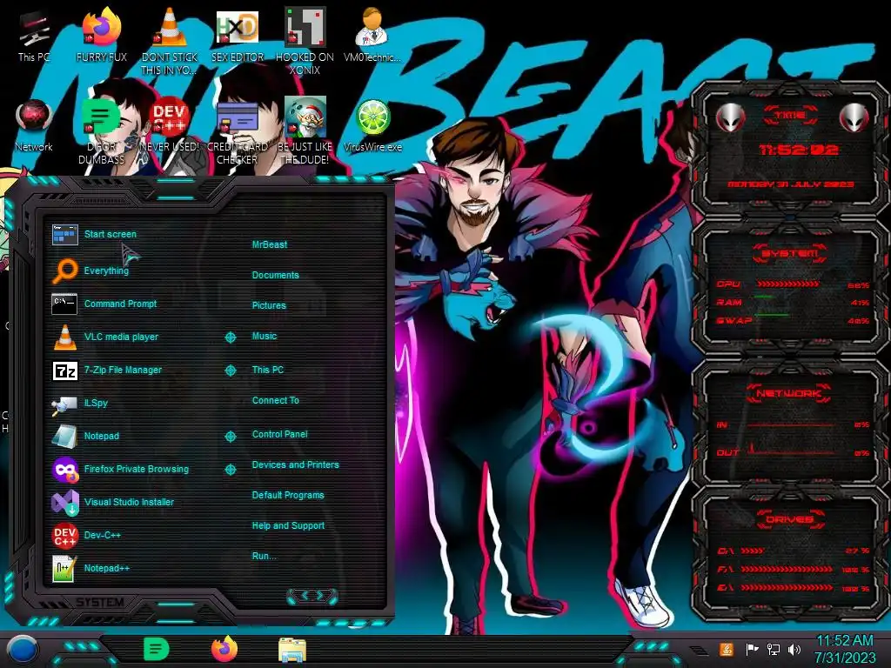891x668 pixels.
Task: Click the CPU usage bar in System widget
Action: pyautogui.click(x=787, y=284)
